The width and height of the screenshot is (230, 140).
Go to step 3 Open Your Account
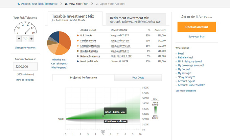111,4
